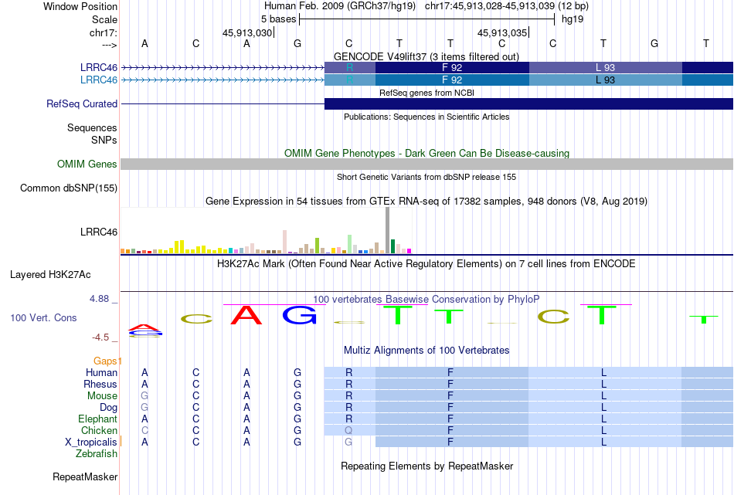Click the RefSeq Curated exon block
This screenshot has height=495, width=734.
coord(528,103)
